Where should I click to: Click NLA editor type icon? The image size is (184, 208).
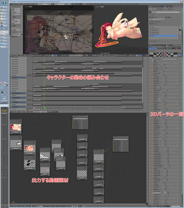11,112
